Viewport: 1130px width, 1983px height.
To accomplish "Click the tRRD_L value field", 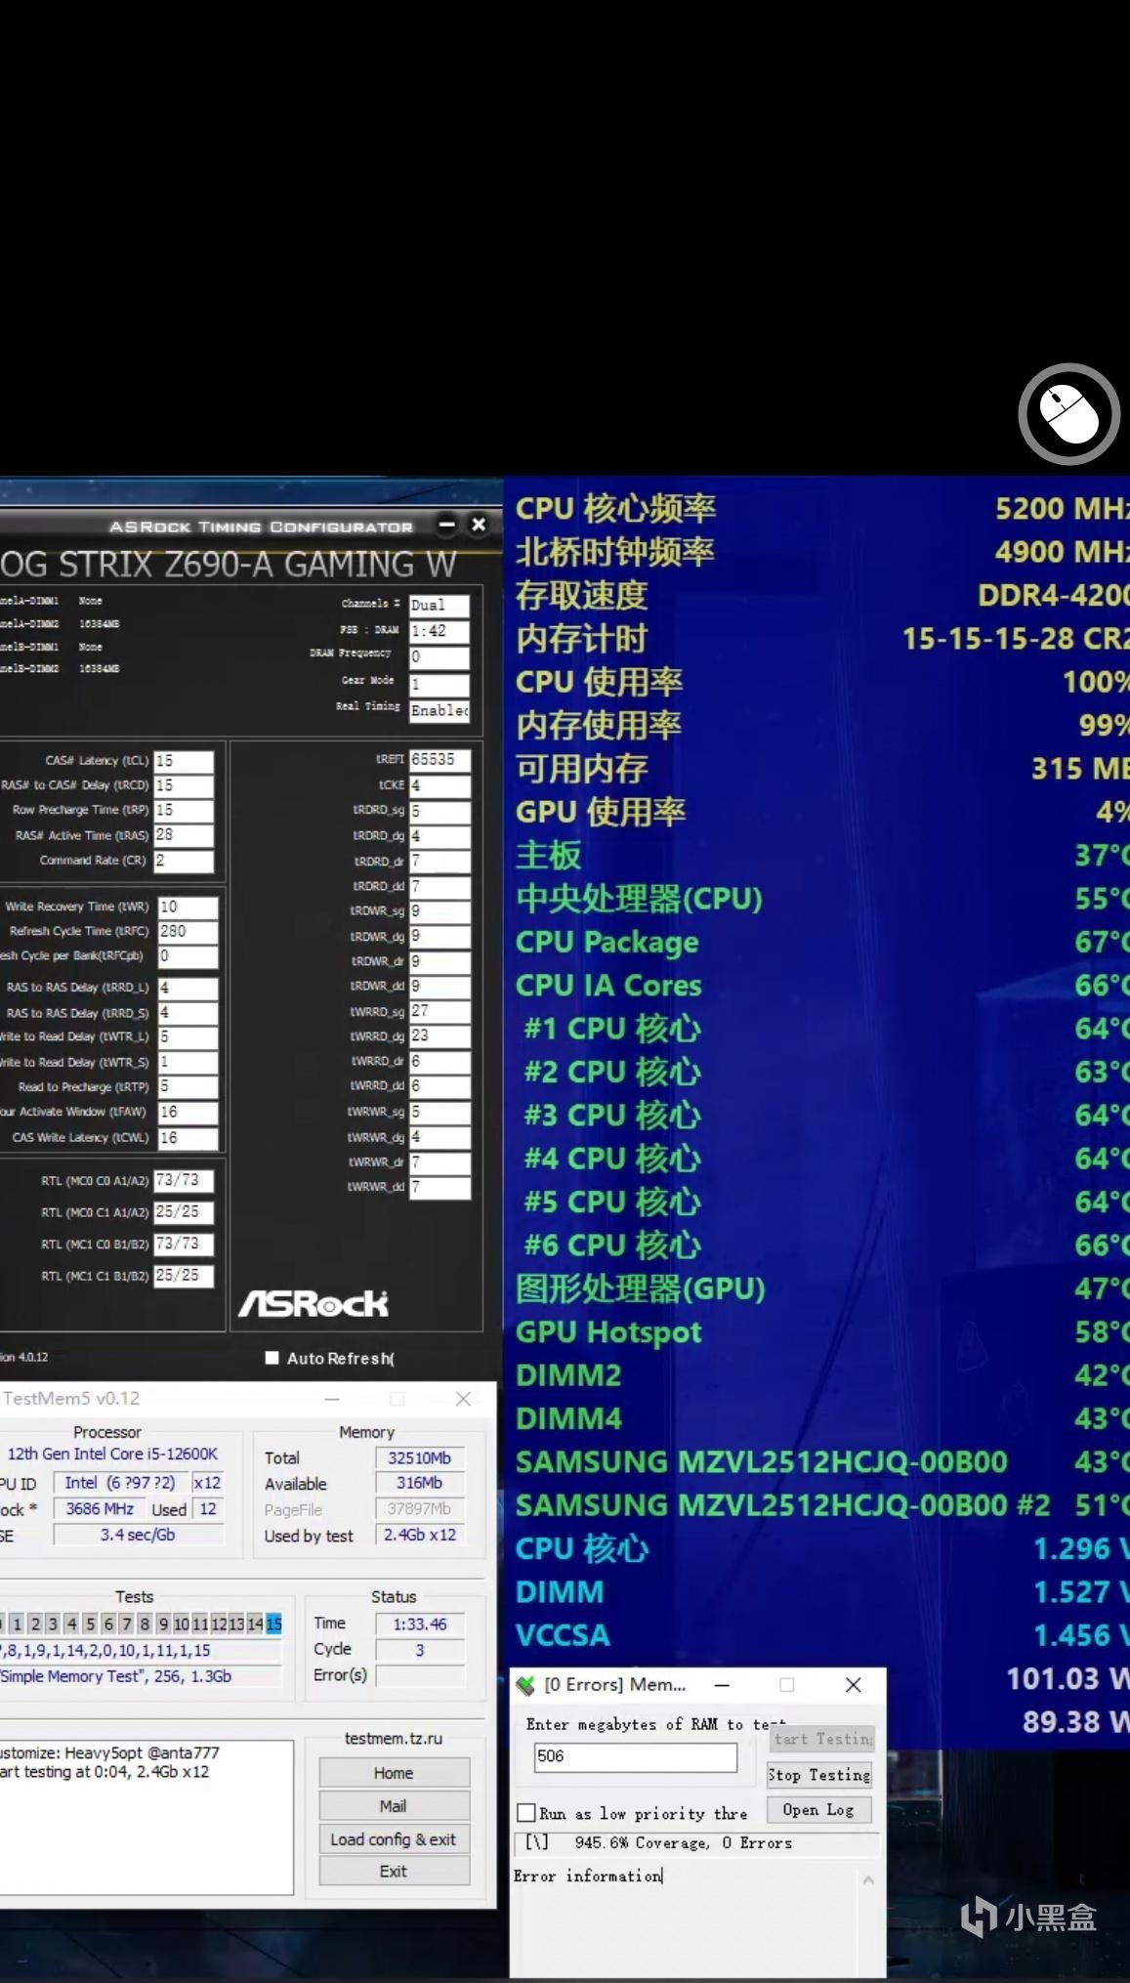I will pyautogui.click(x=188, y=988).
